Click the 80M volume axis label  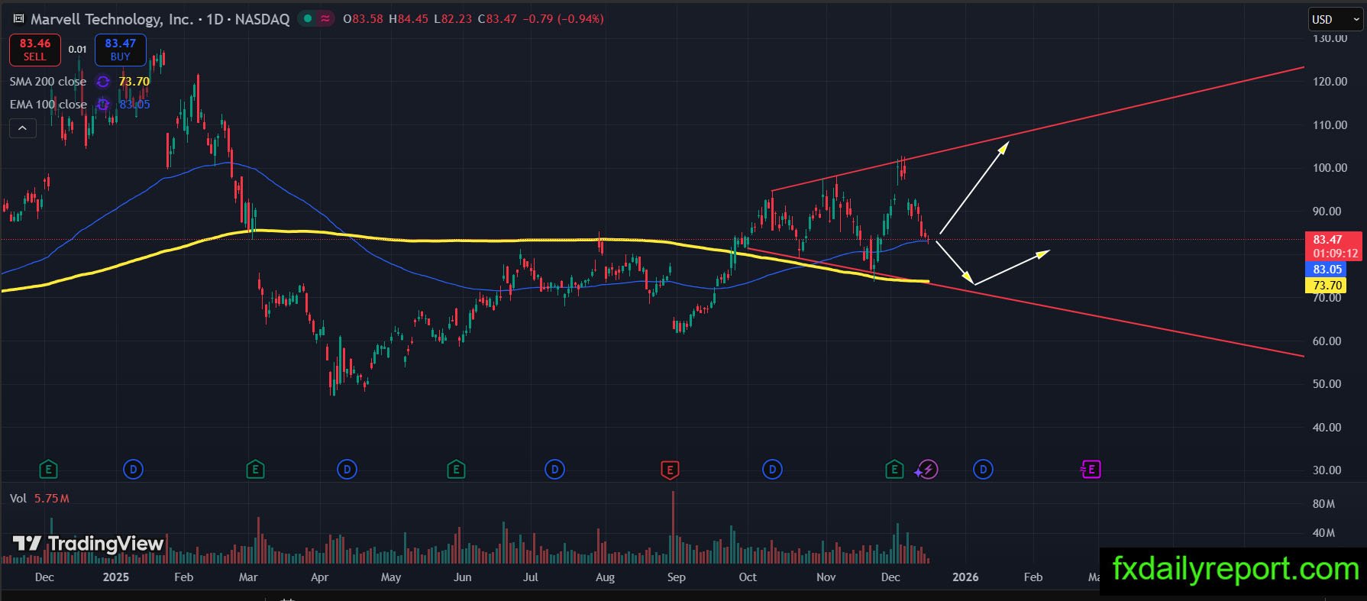pyautogui.click(x=1323, y=504)
